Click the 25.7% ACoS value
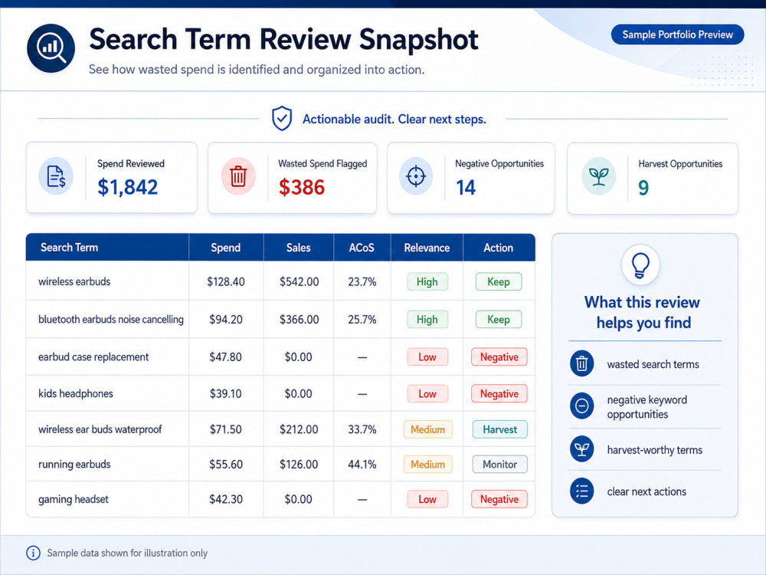The height and width of the screenshot is (575, 766). click(362, 319)
